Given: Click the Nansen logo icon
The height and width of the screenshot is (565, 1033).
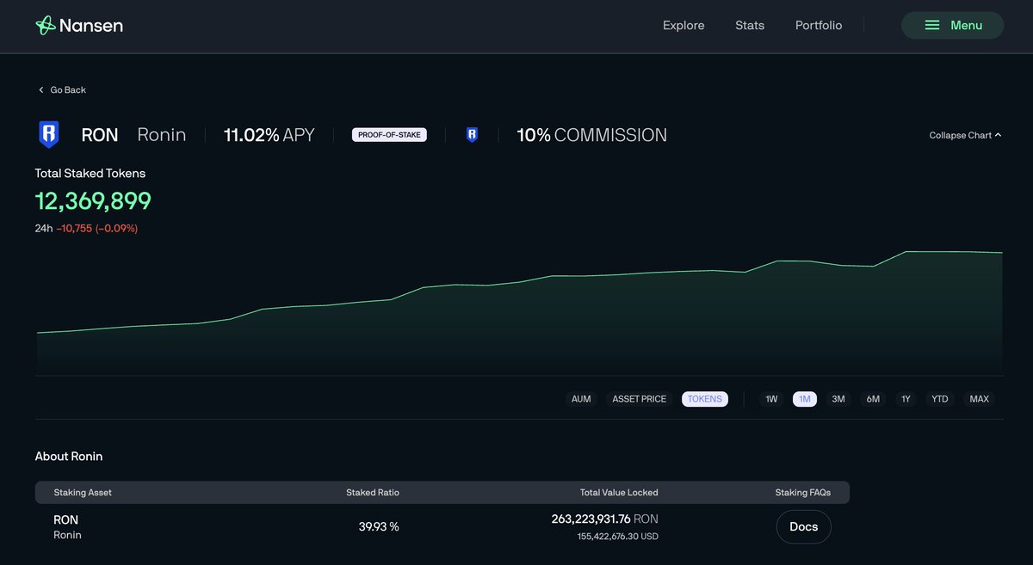Looking at the screenshot, I should coord(46,26).
